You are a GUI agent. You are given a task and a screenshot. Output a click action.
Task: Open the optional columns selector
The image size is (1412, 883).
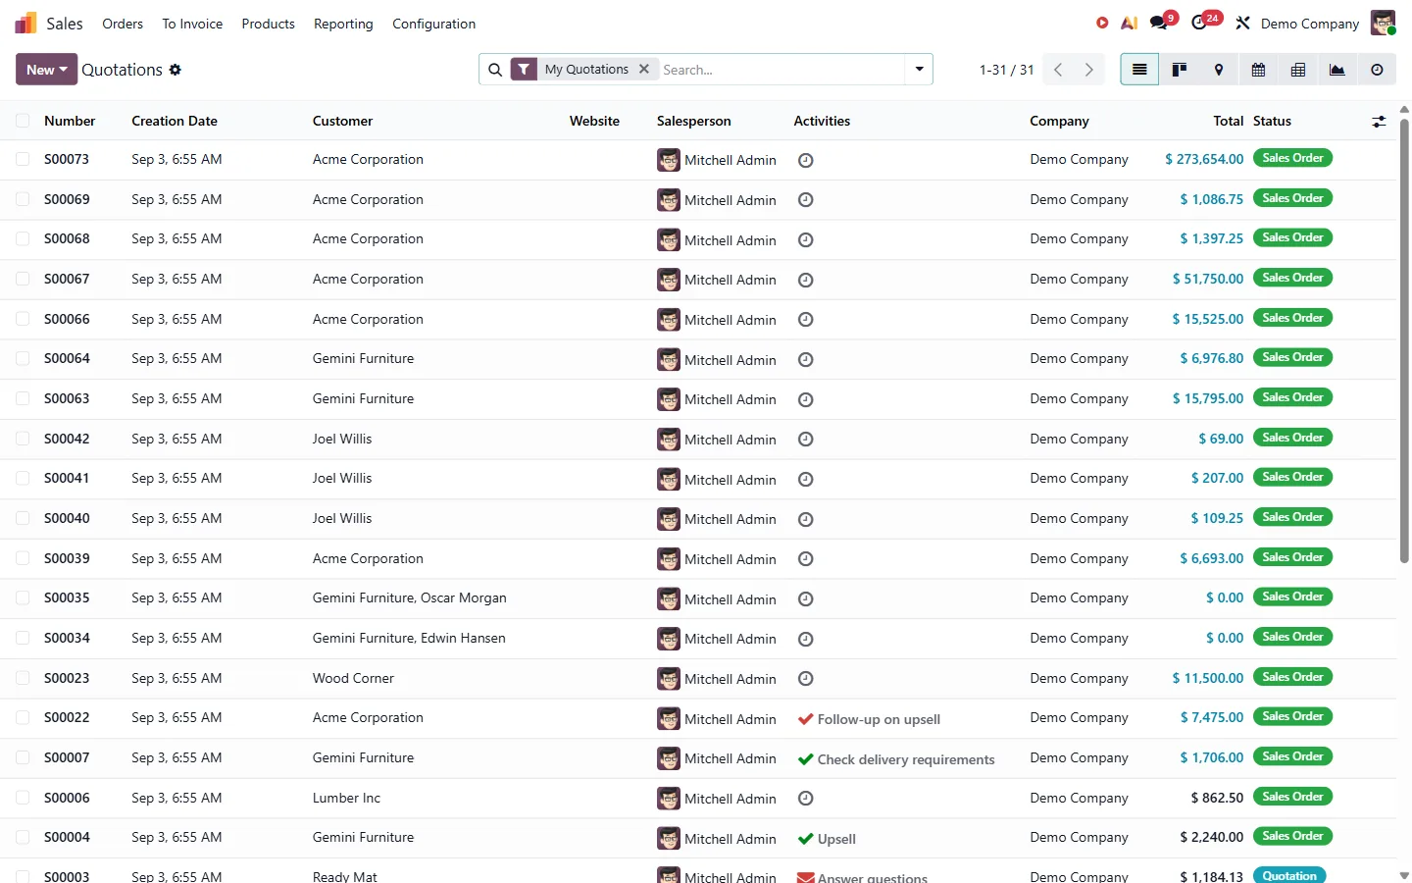pos(1379,122)
